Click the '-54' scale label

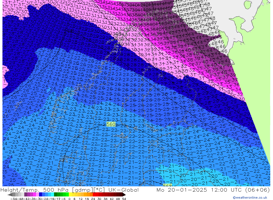[x=14, y=199]
